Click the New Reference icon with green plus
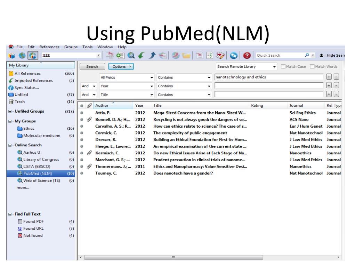 click(x=120, y=55)
